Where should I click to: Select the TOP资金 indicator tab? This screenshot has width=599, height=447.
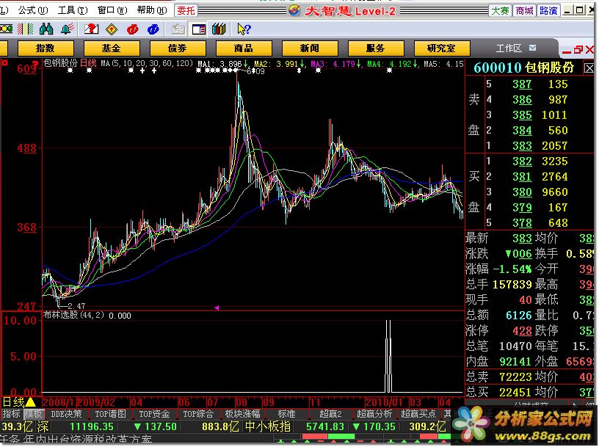pos(153,414)
